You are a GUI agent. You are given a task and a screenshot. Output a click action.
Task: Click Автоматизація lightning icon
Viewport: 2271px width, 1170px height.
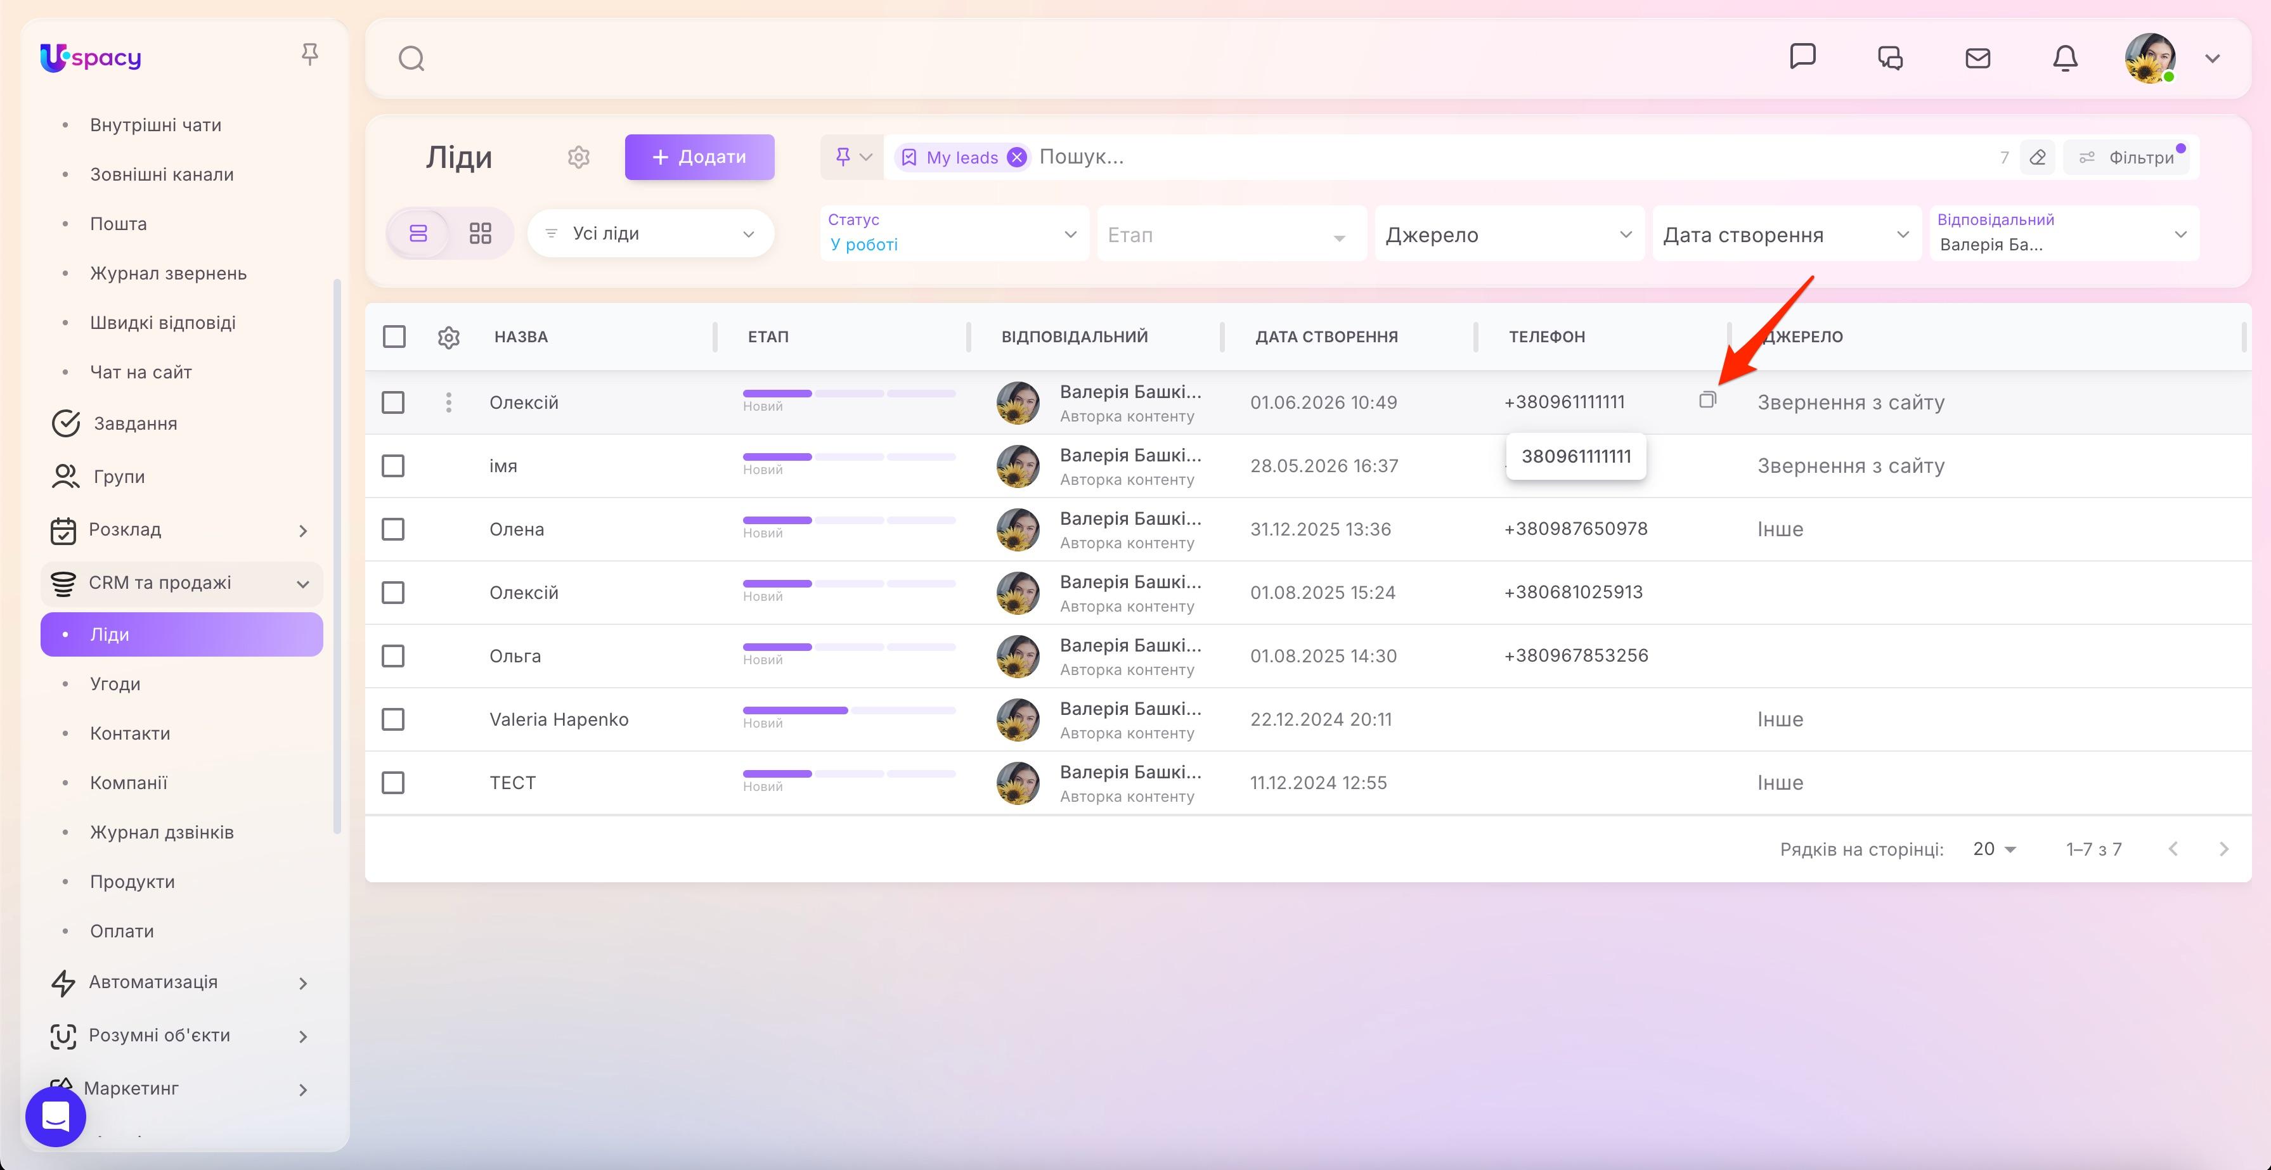pyautogui.click(x=63, y=983)
